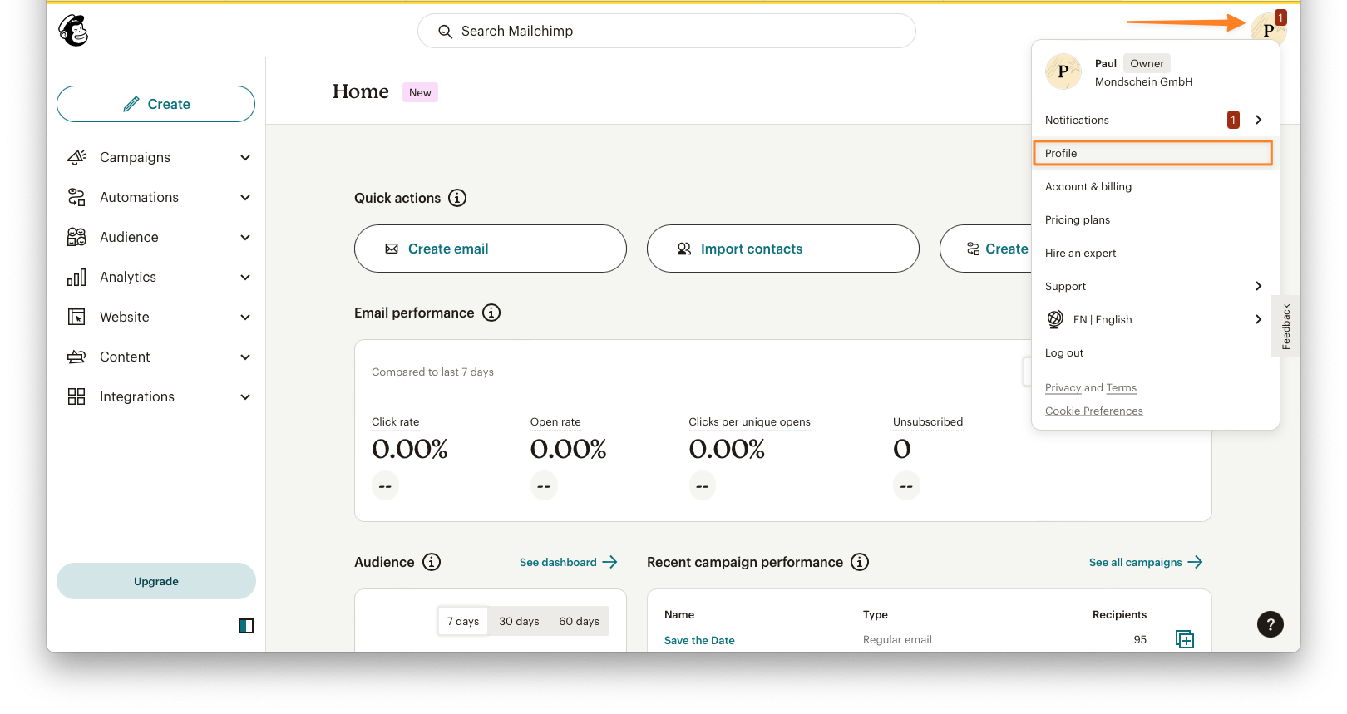Click the help question mark button
The height and width of the screenshot is (714, 1347).
[x=1271, y=624]
